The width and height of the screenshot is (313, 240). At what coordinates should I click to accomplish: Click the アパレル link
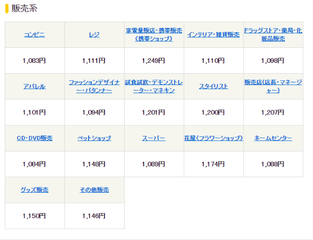tap(34, 87)
